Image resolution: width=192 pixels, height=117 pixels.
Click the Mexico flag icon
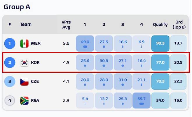[x=24, y=43]
